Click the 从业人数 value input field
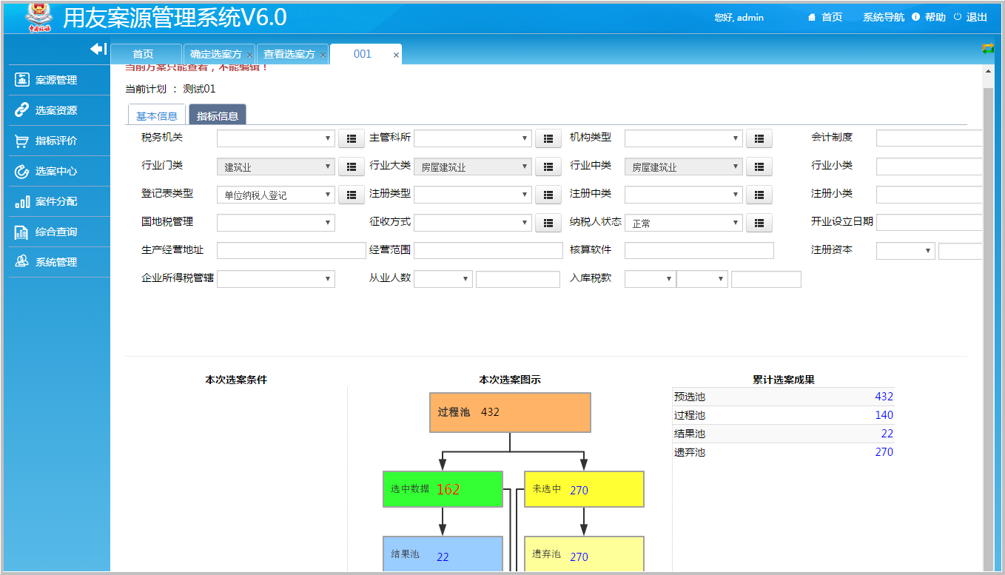This screenshot has width=1005, height=575. [x=518, y=279]
